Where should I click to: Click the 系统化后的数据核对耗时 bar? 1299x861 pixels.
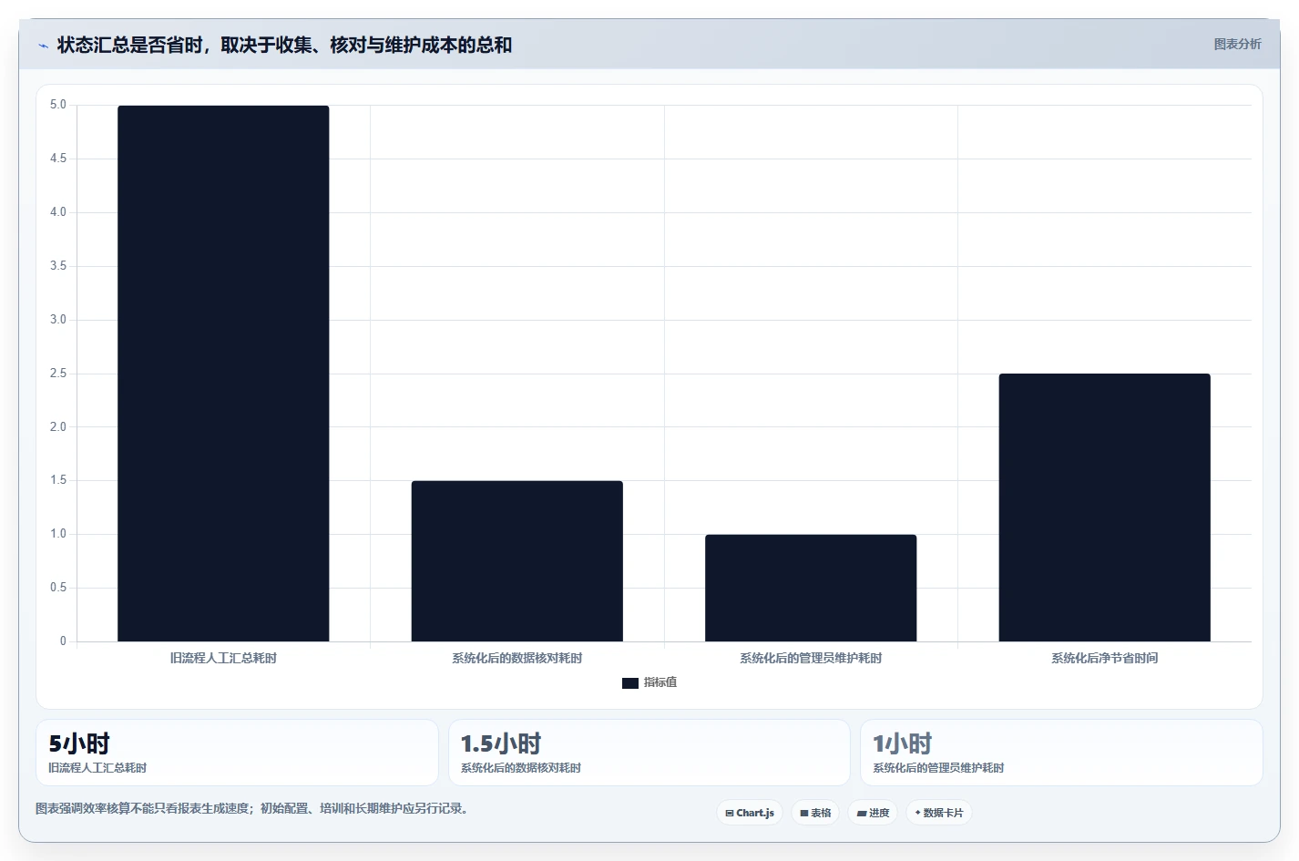(517, 561)
